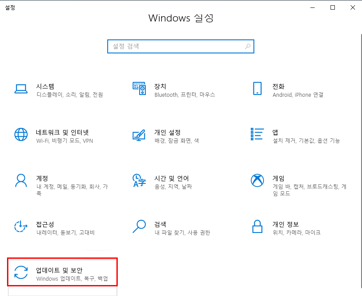Open the 개인 정보 padlock icon
The width and height of the screenshot is (362, 296).
(x=257, y=226)
